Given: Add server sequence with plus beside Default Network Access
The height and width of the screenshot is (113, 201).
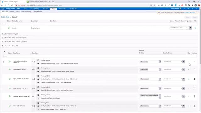Looking at the screenshot, I should point(190,28).
